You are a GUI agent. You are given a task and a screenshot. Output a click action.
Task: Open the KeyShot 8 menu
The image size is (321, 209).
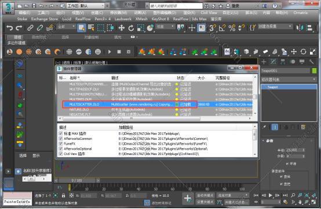pos(160,19)
